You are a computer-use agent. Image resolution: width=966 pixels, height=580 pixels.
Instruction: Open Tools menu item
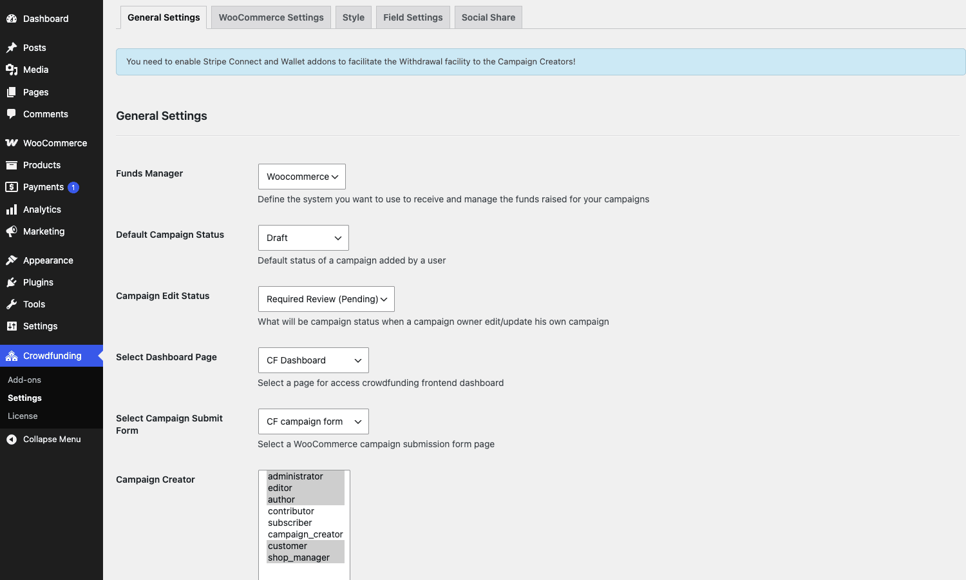coord(52,304)
